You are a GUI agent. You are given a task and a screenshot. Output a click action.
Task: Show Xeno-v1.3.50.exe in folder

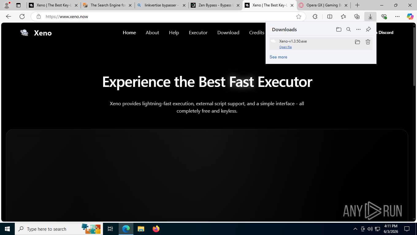coord(357,42)
